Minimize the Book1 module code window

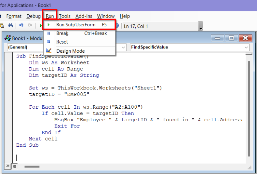217,38
